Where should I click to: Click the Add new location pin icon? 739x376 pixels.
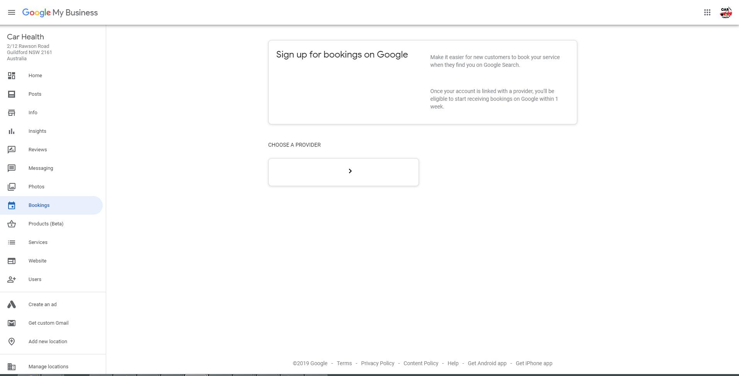pyautogui.click(x=12, y=342)
